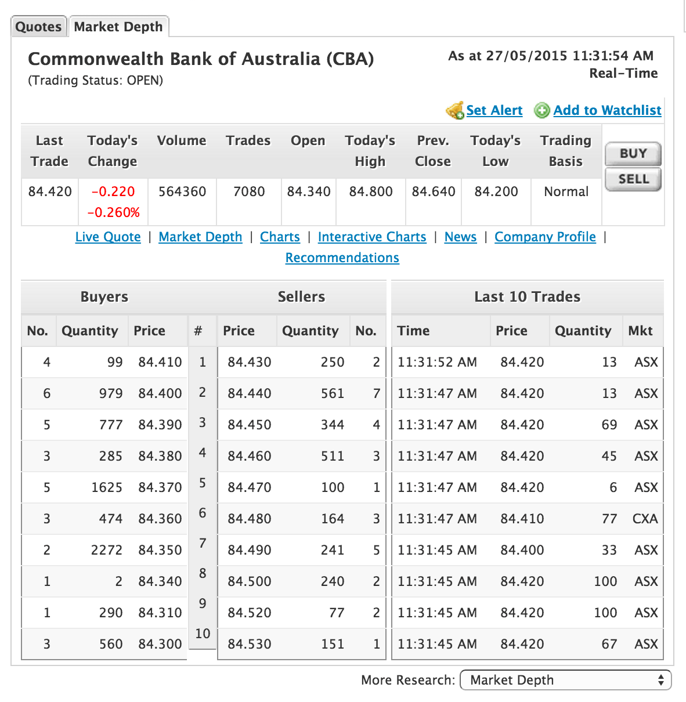Click the Trading Basis value Normal

(x=566, y=191)
